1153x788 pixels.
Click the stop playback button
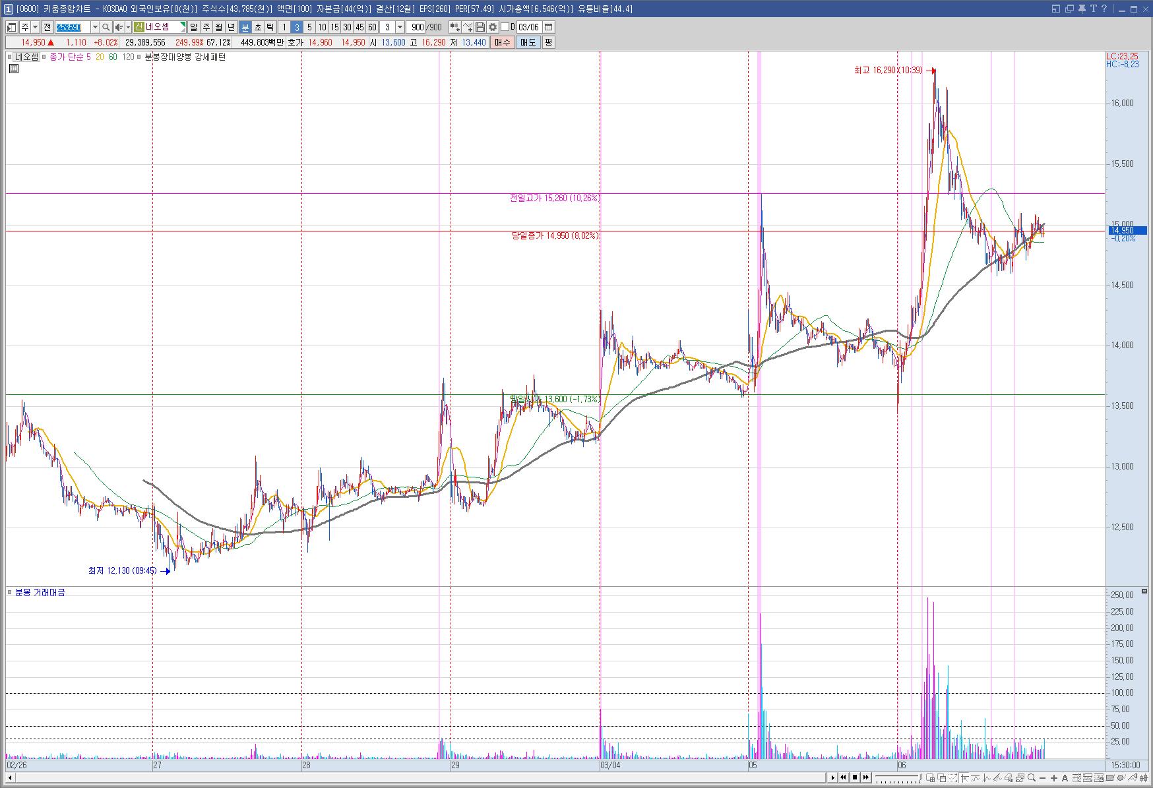click(855, 778)
